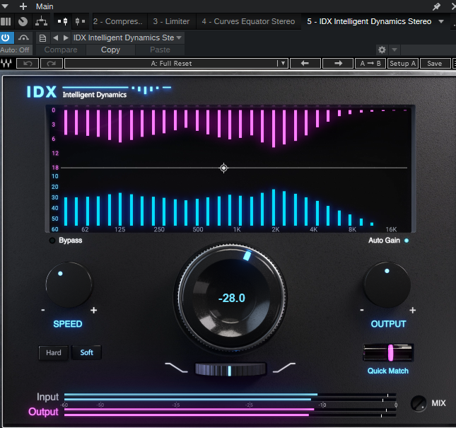Switch to 4 - Curves Equator Stereo tab
Screen dimensions: 456x428
[248, 21]
